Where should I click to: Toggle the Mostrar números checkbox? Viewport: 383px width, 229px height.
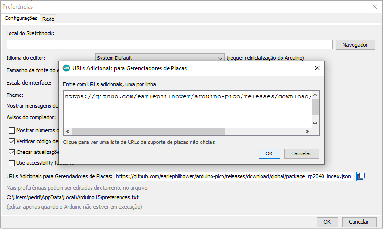point(11,130)
